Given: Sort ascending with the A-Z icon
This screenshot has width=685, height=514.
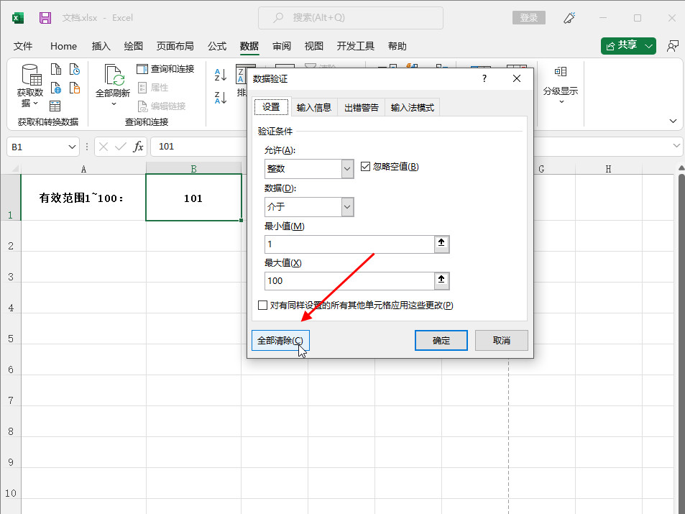Looking at the screenshot, I should point(221,75).
